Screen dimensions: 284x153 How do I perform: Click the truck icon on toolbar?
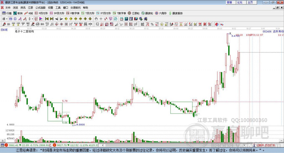point(146,19)
